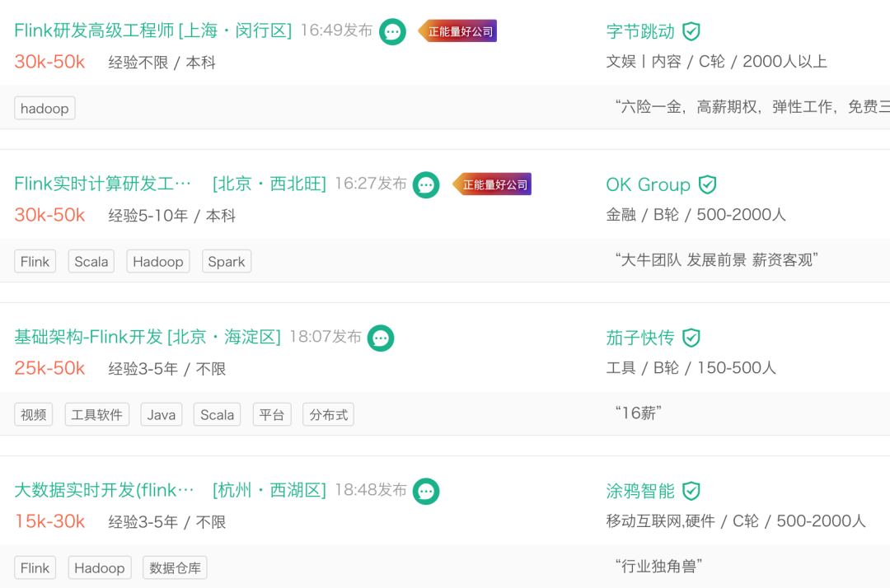Visit the OK Group company link
The width and height of the screenshot is (890, 588).
coord(648,185)
